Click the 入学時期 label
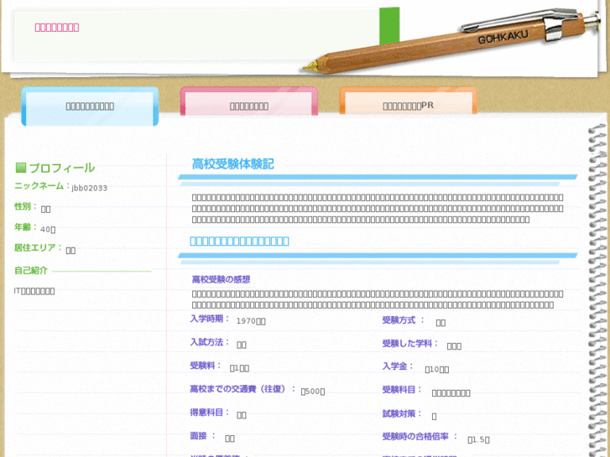 tap(209, 319)
